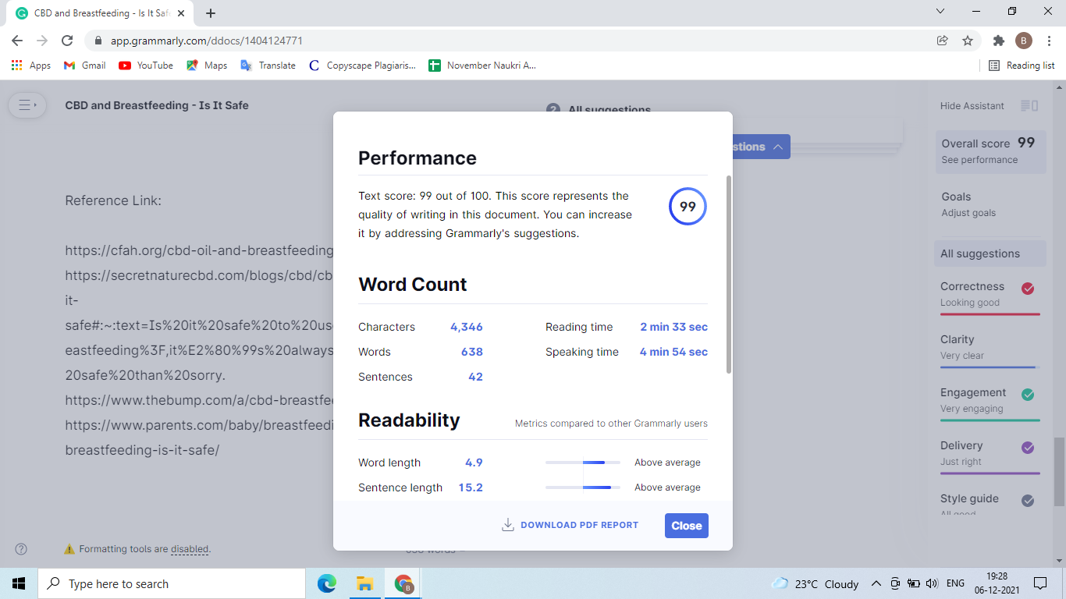This screenshot has height=599, width=1066.
Task: Click the browser back arrow
Action: [17, 41]
